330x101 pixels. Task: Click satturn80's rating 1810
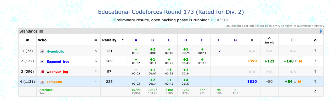point(252,82)
